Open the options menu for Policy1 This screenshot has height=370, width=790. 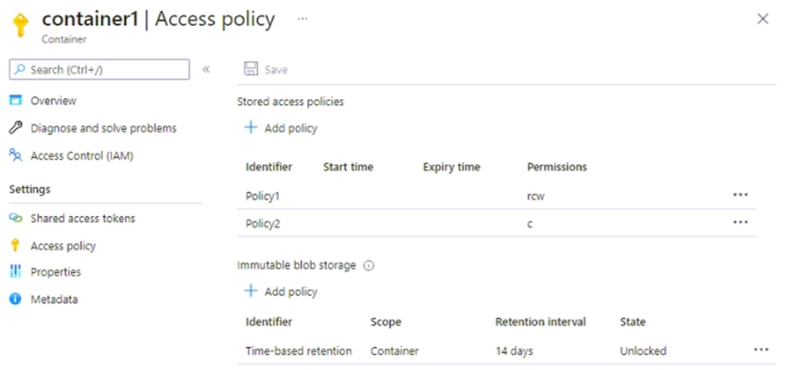pos(740,194)
